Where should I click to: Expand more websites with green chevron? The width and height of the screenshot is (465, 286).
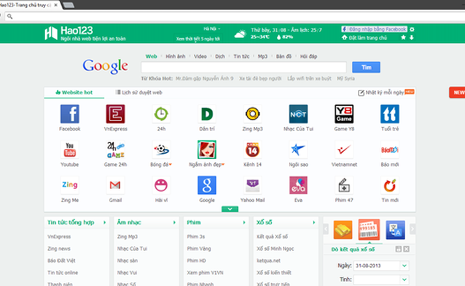(x=229, y=209)
